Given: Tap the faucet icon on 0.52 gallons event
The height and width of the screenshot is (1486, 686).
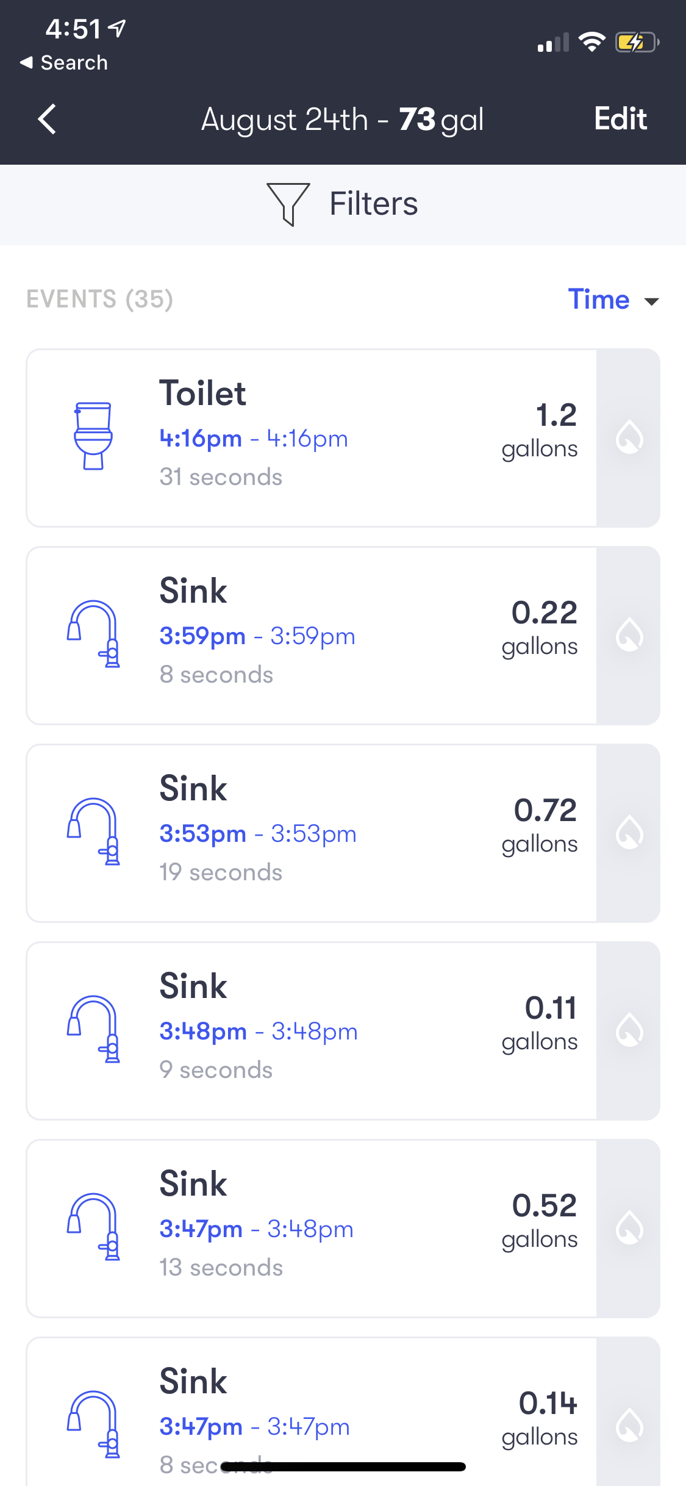Looking at the screenshot, I should tap(93, 1227).
